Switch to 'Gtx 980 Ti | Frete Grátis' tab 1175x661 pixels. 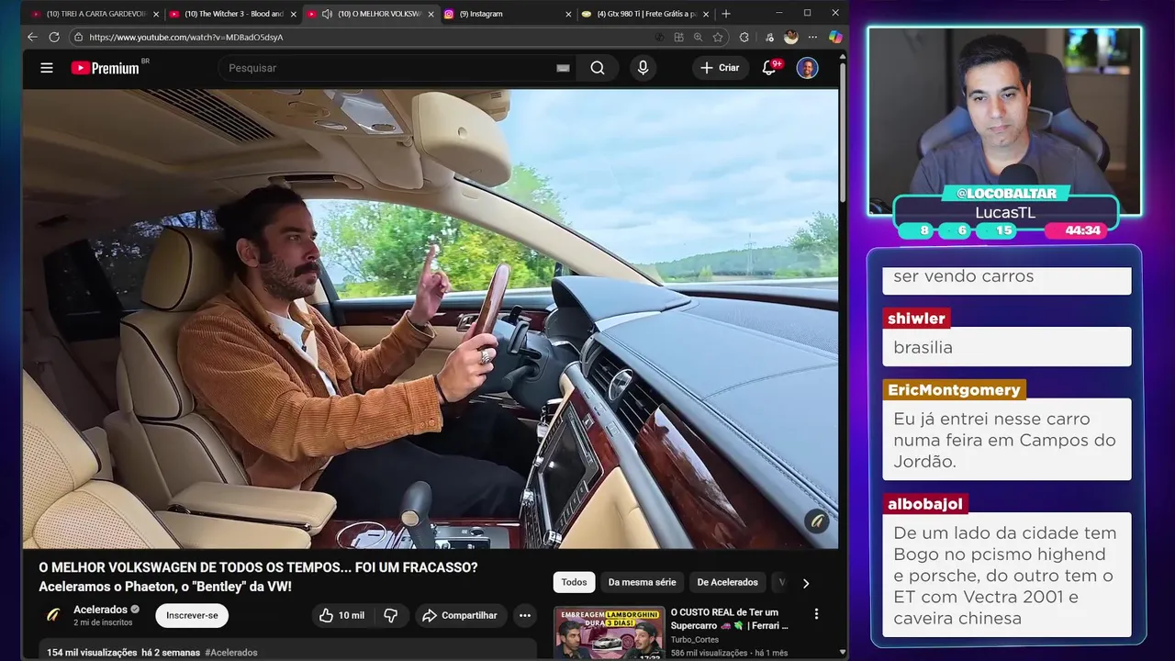click(646, 14)
